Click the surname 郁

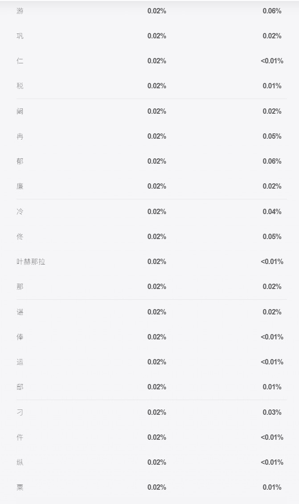coord(20,161)
